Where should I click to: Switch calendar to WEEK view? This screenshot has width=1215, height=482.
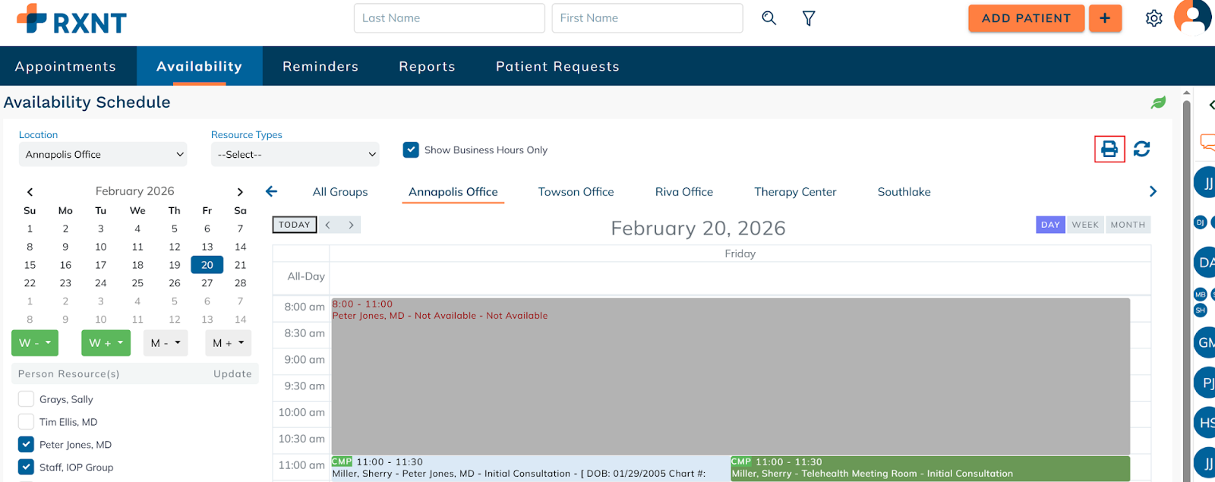pos(1085,225)
